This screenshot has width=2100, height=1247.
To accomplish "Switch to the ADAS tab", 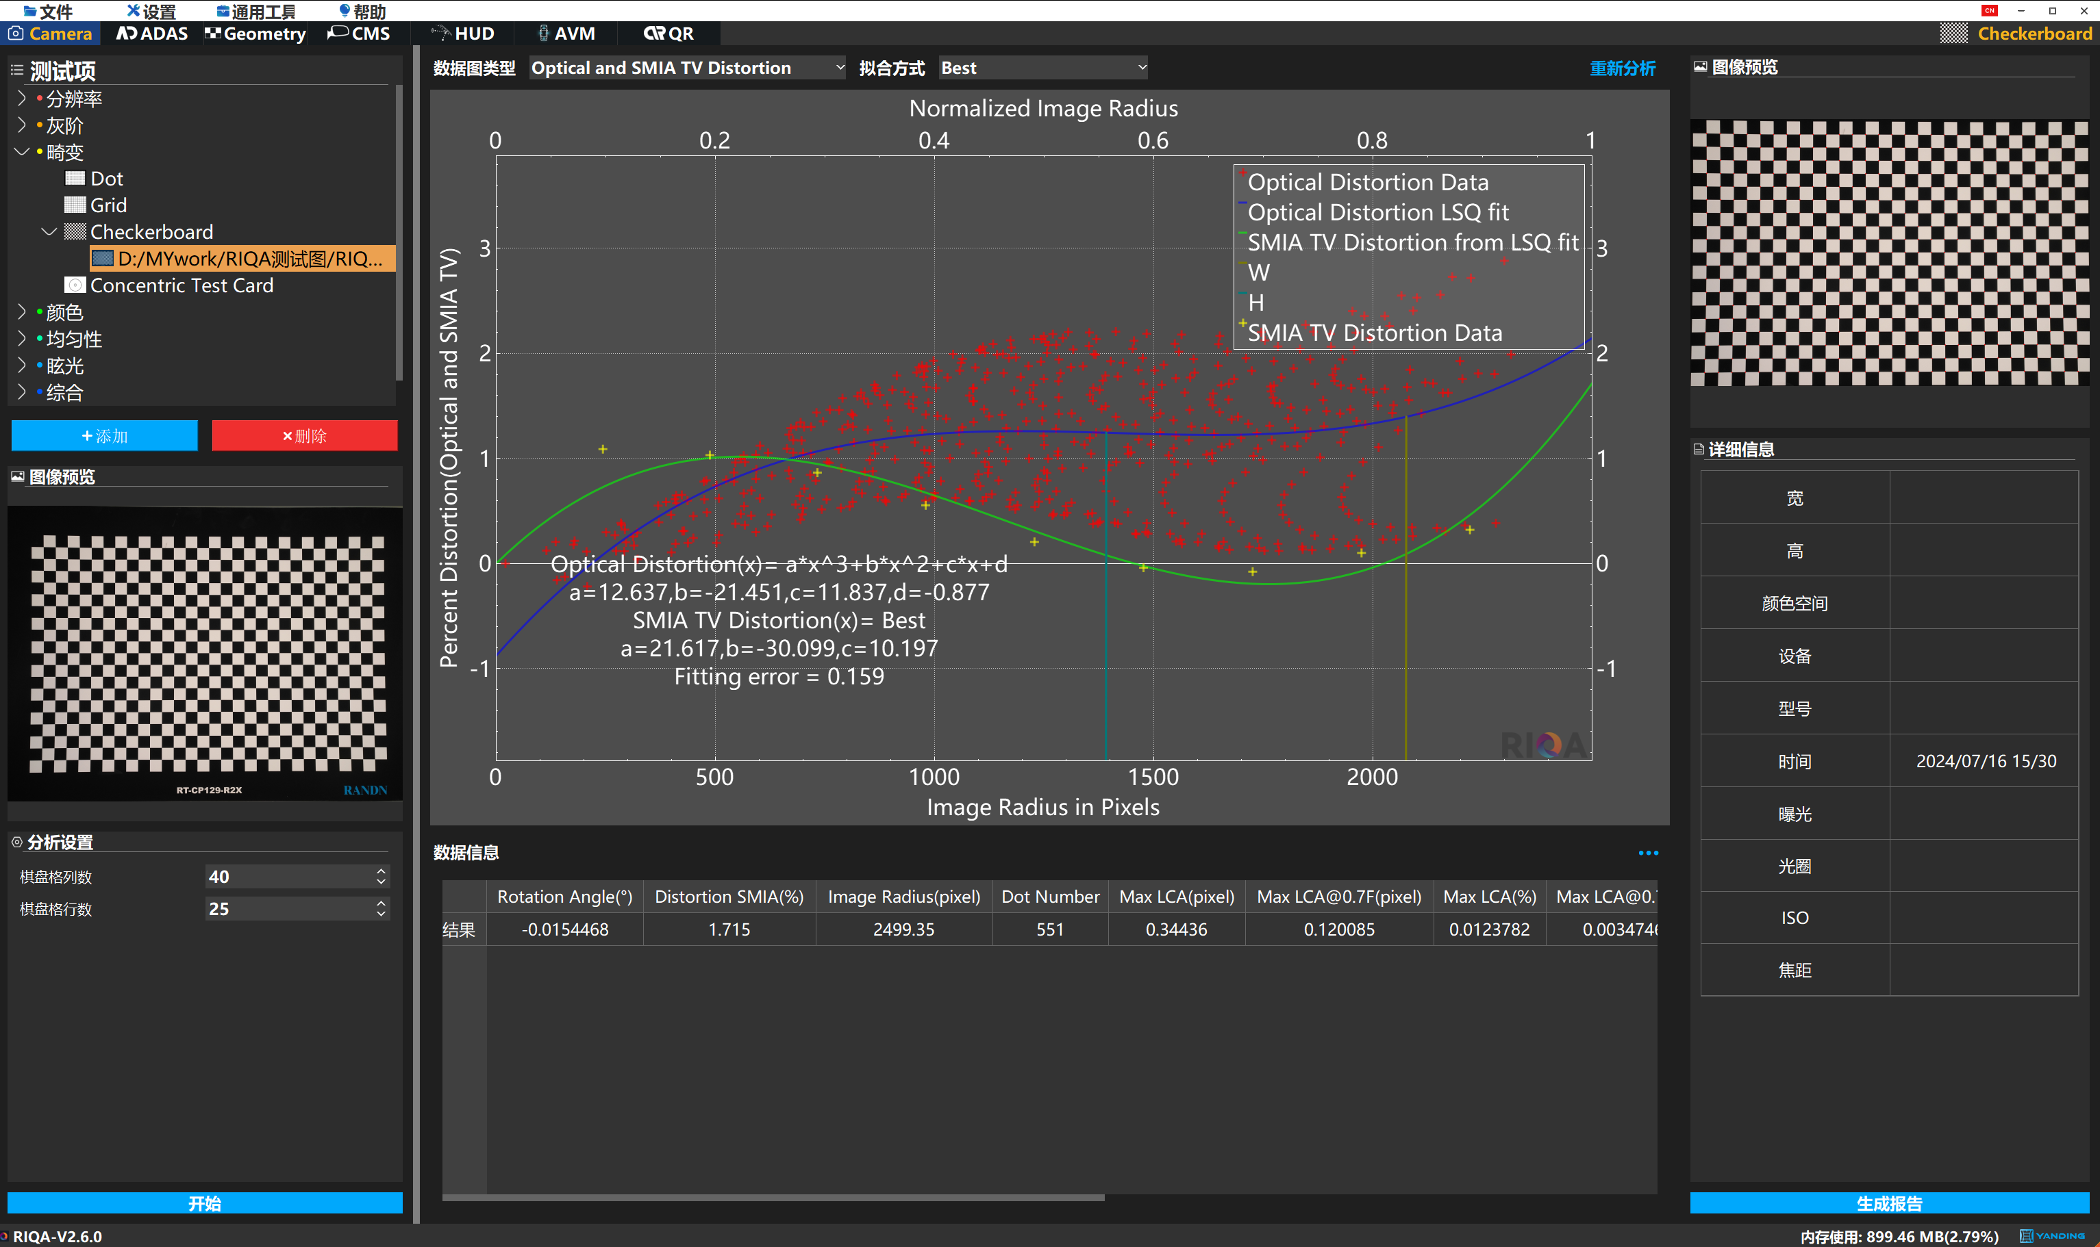I will coord(152,34).
